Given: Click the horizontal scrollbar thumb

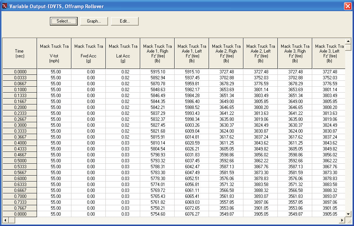Looking at the screenshot, I should coord(12,220).
